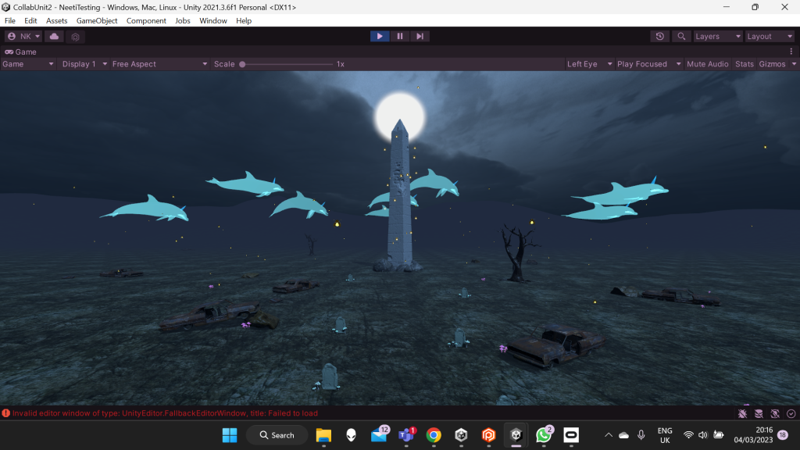The image size is (800, 450).
Task: Toggle Mute Audio in Game view
Action: (x=707, y=64)
